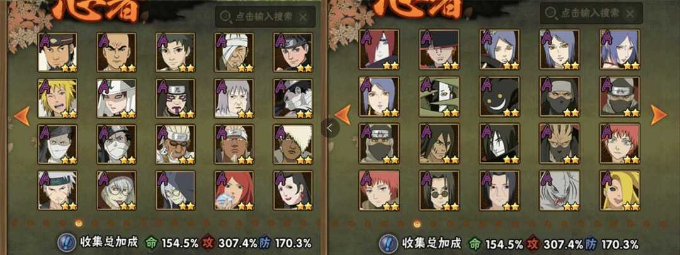Select the white shark-toothed creature portrait
The height and width of the screenshot is (255, 680).
tap(560, 190)
